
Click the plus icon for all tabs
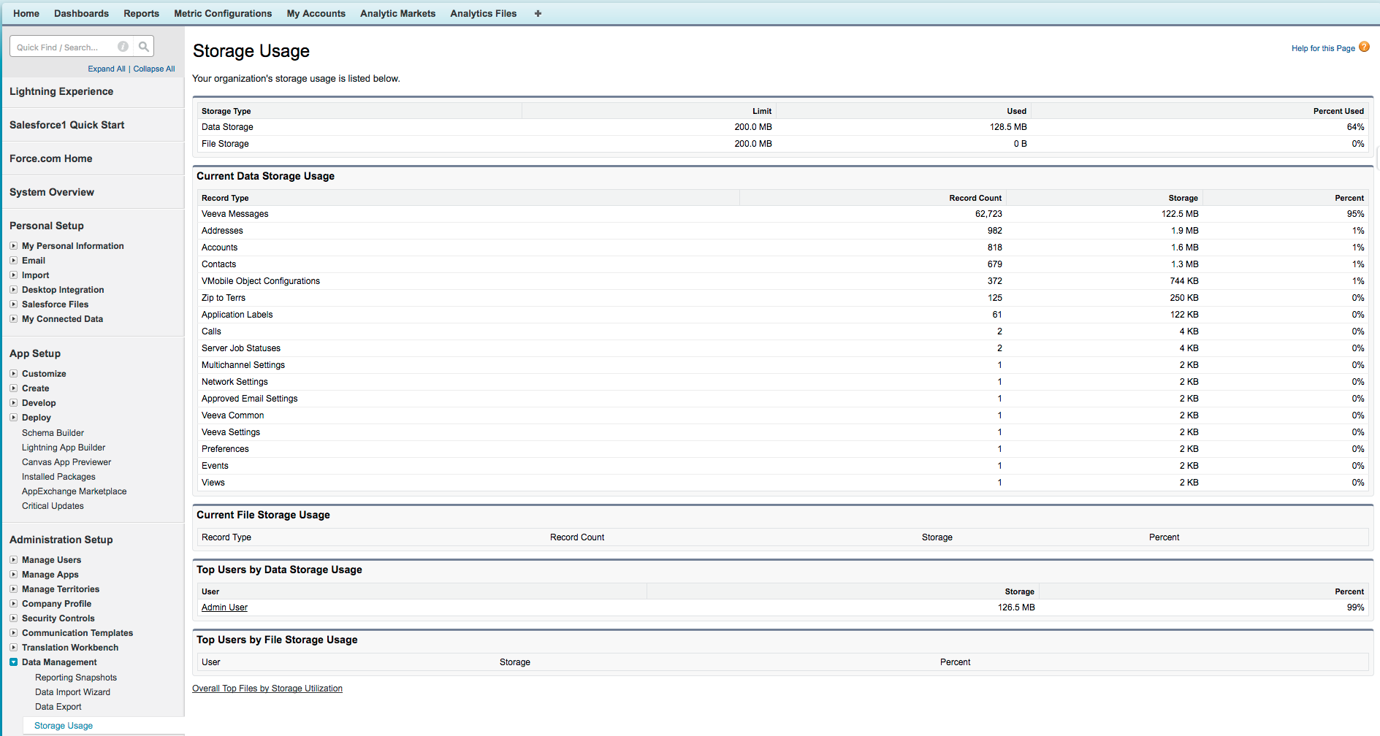tap(538, 13)
